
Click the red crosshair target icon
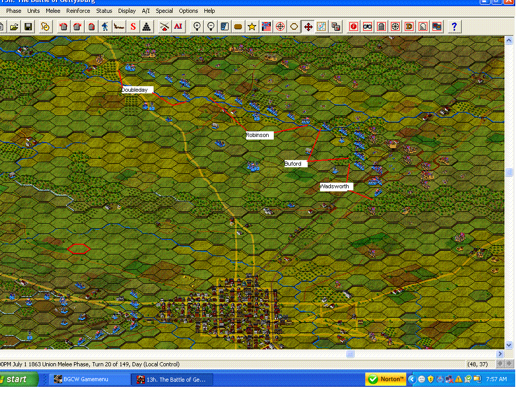pyautogui.click(x=280, y=27)
